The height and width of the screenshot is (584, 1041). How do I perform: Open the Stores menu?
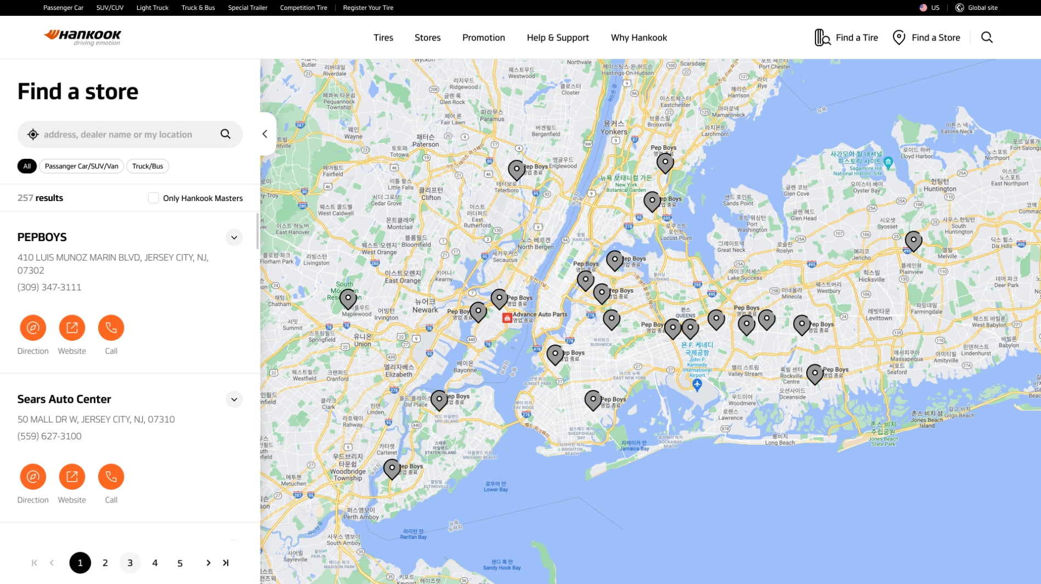tap(427, 37)
